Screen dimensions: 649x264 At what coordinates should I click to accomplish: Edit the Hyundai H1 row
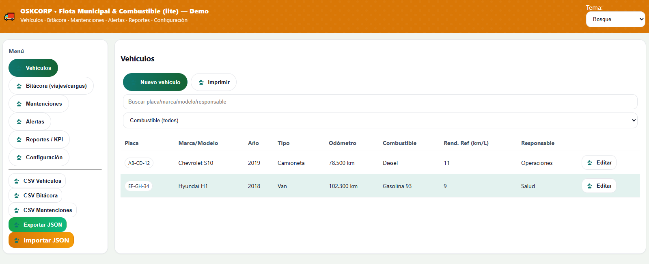coord(599,186)
